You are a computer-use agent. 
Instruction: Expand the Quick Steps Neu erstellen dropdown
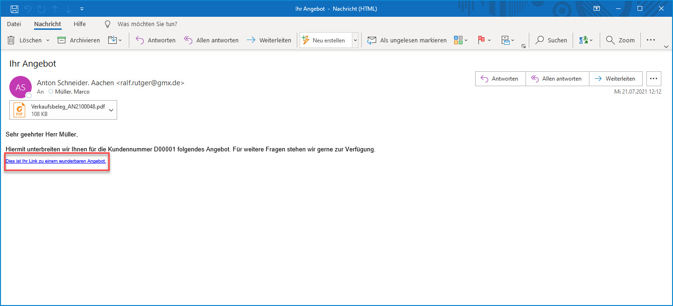coord(355,41)
